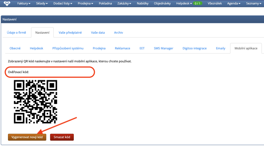The image size is (264, 150).
Task: Expand the Sklady menu
Action: point(42,4)
